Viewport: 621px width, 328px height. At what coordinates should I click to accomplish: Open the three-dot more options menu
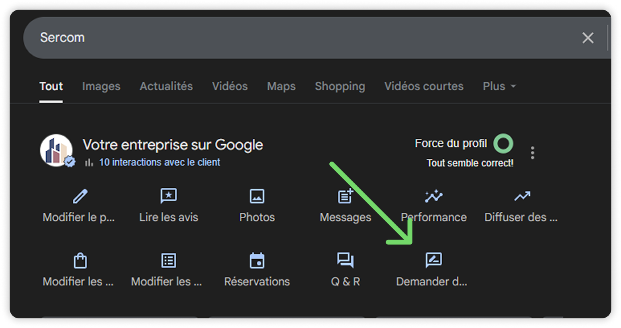click(x=533, y=153)
